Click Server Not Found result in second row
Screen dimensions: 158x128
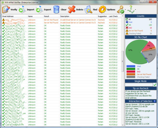[x=51, y=23]
